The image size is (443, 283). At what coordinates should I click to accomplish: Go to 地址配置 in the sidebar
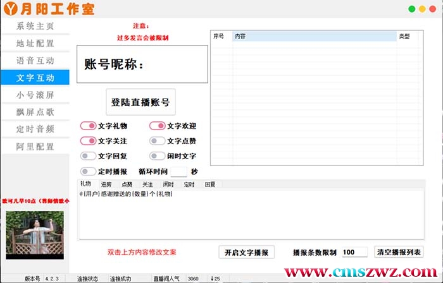click(x=35, y=44)
